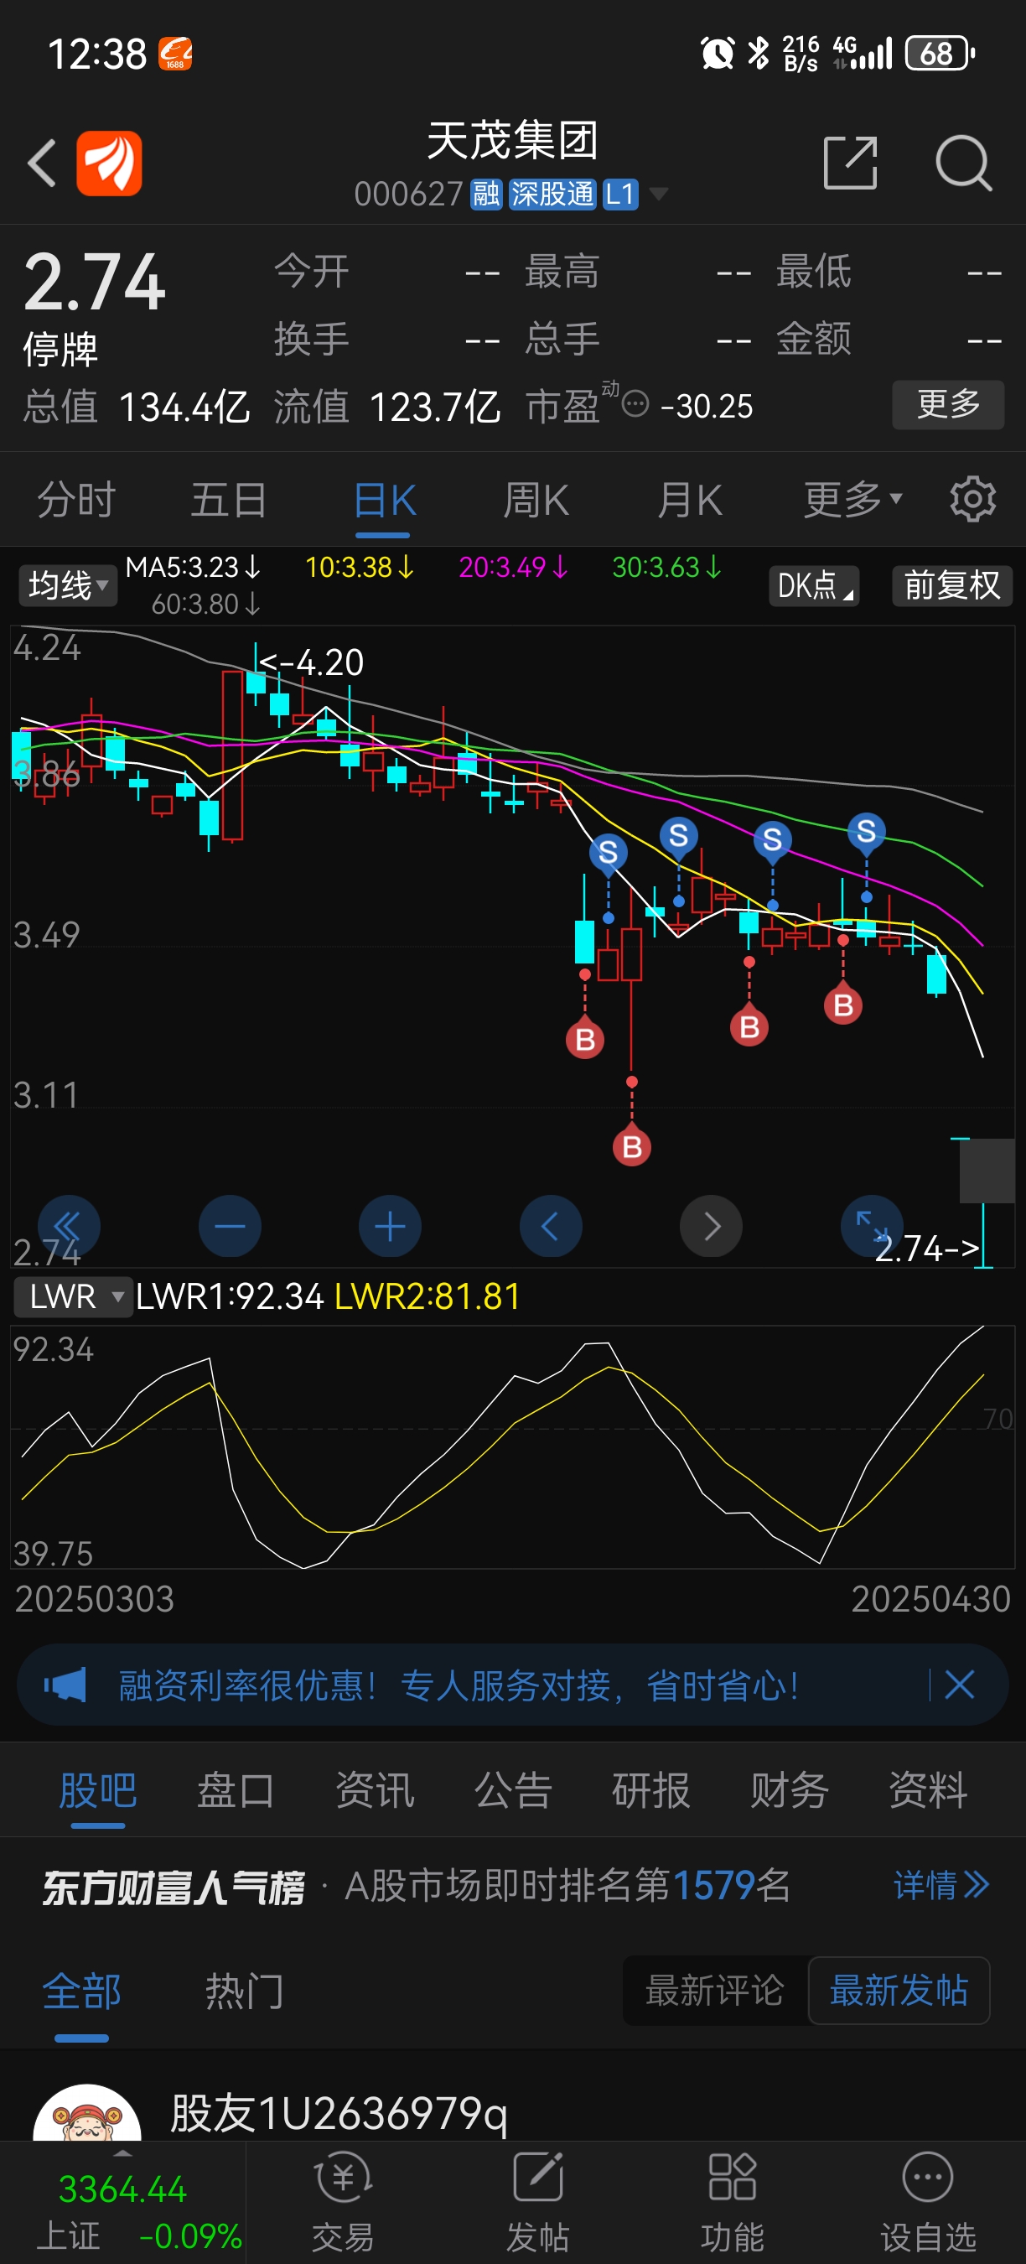Screen dimensions: 1026x2264
Task: Switch to 月K chart tab
Action: pyautogui.click(x=690, y=500)
